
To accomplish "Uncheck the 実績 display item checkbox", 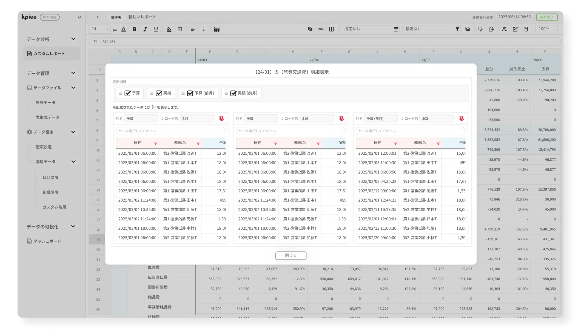I will point(159,93).
